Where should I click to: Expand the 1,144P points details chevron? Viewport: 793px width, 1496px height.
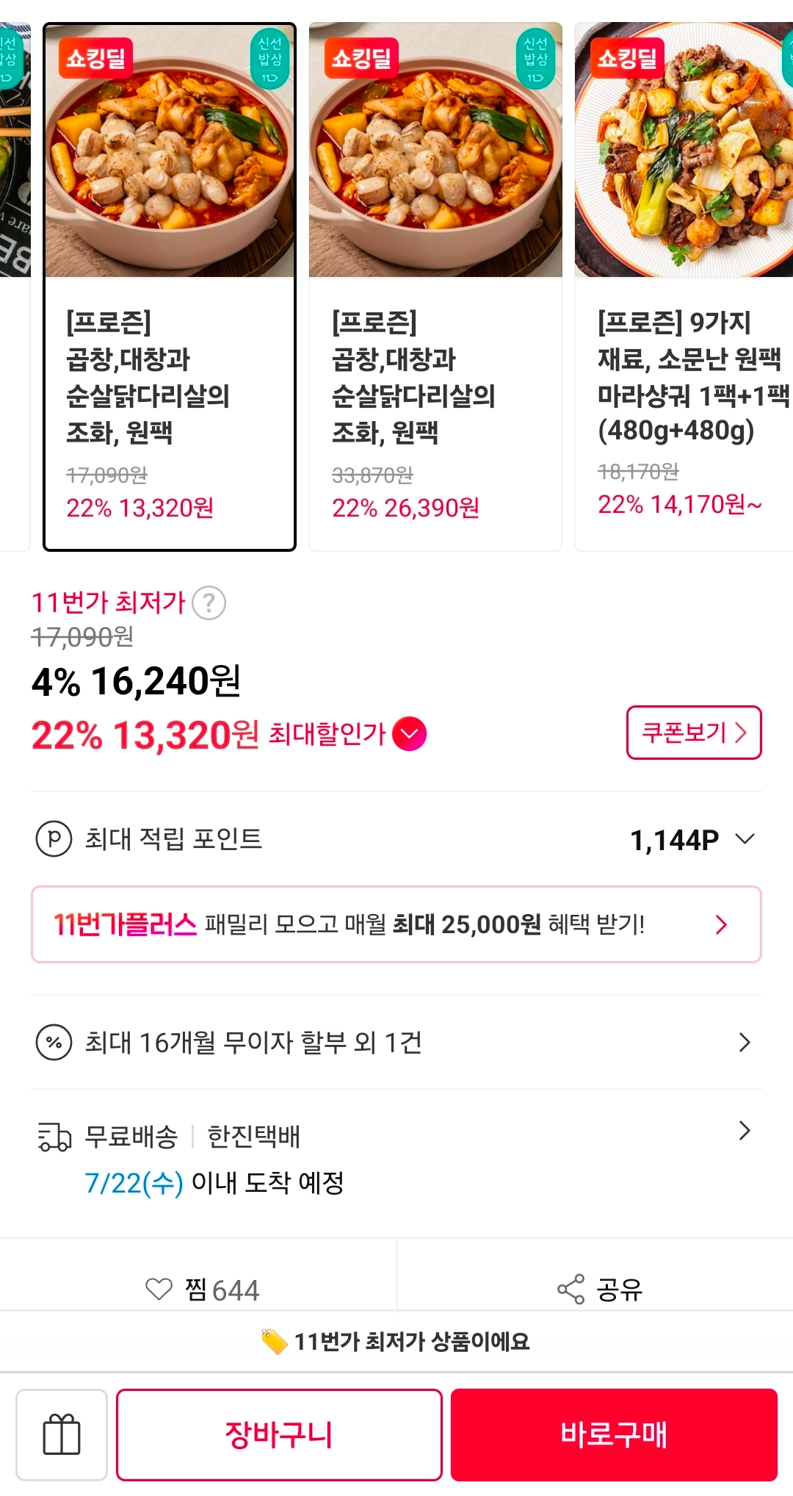click(x=745, y=839)
